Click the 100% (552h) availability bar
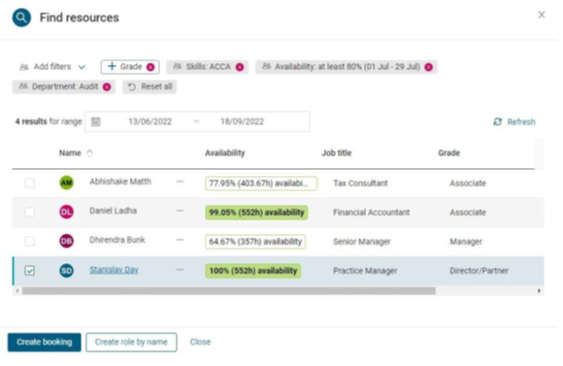The height and width of the screenshot is (366, 563). (253, 271)
